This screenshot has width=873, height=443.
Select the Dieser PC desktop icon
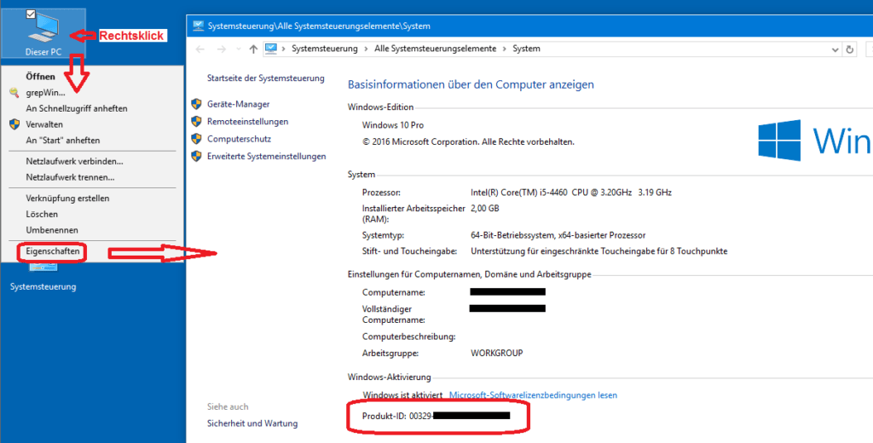tap(43, 33)
